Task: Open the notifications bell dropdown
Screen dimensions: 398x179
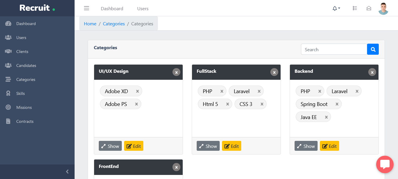Action: 336,8
